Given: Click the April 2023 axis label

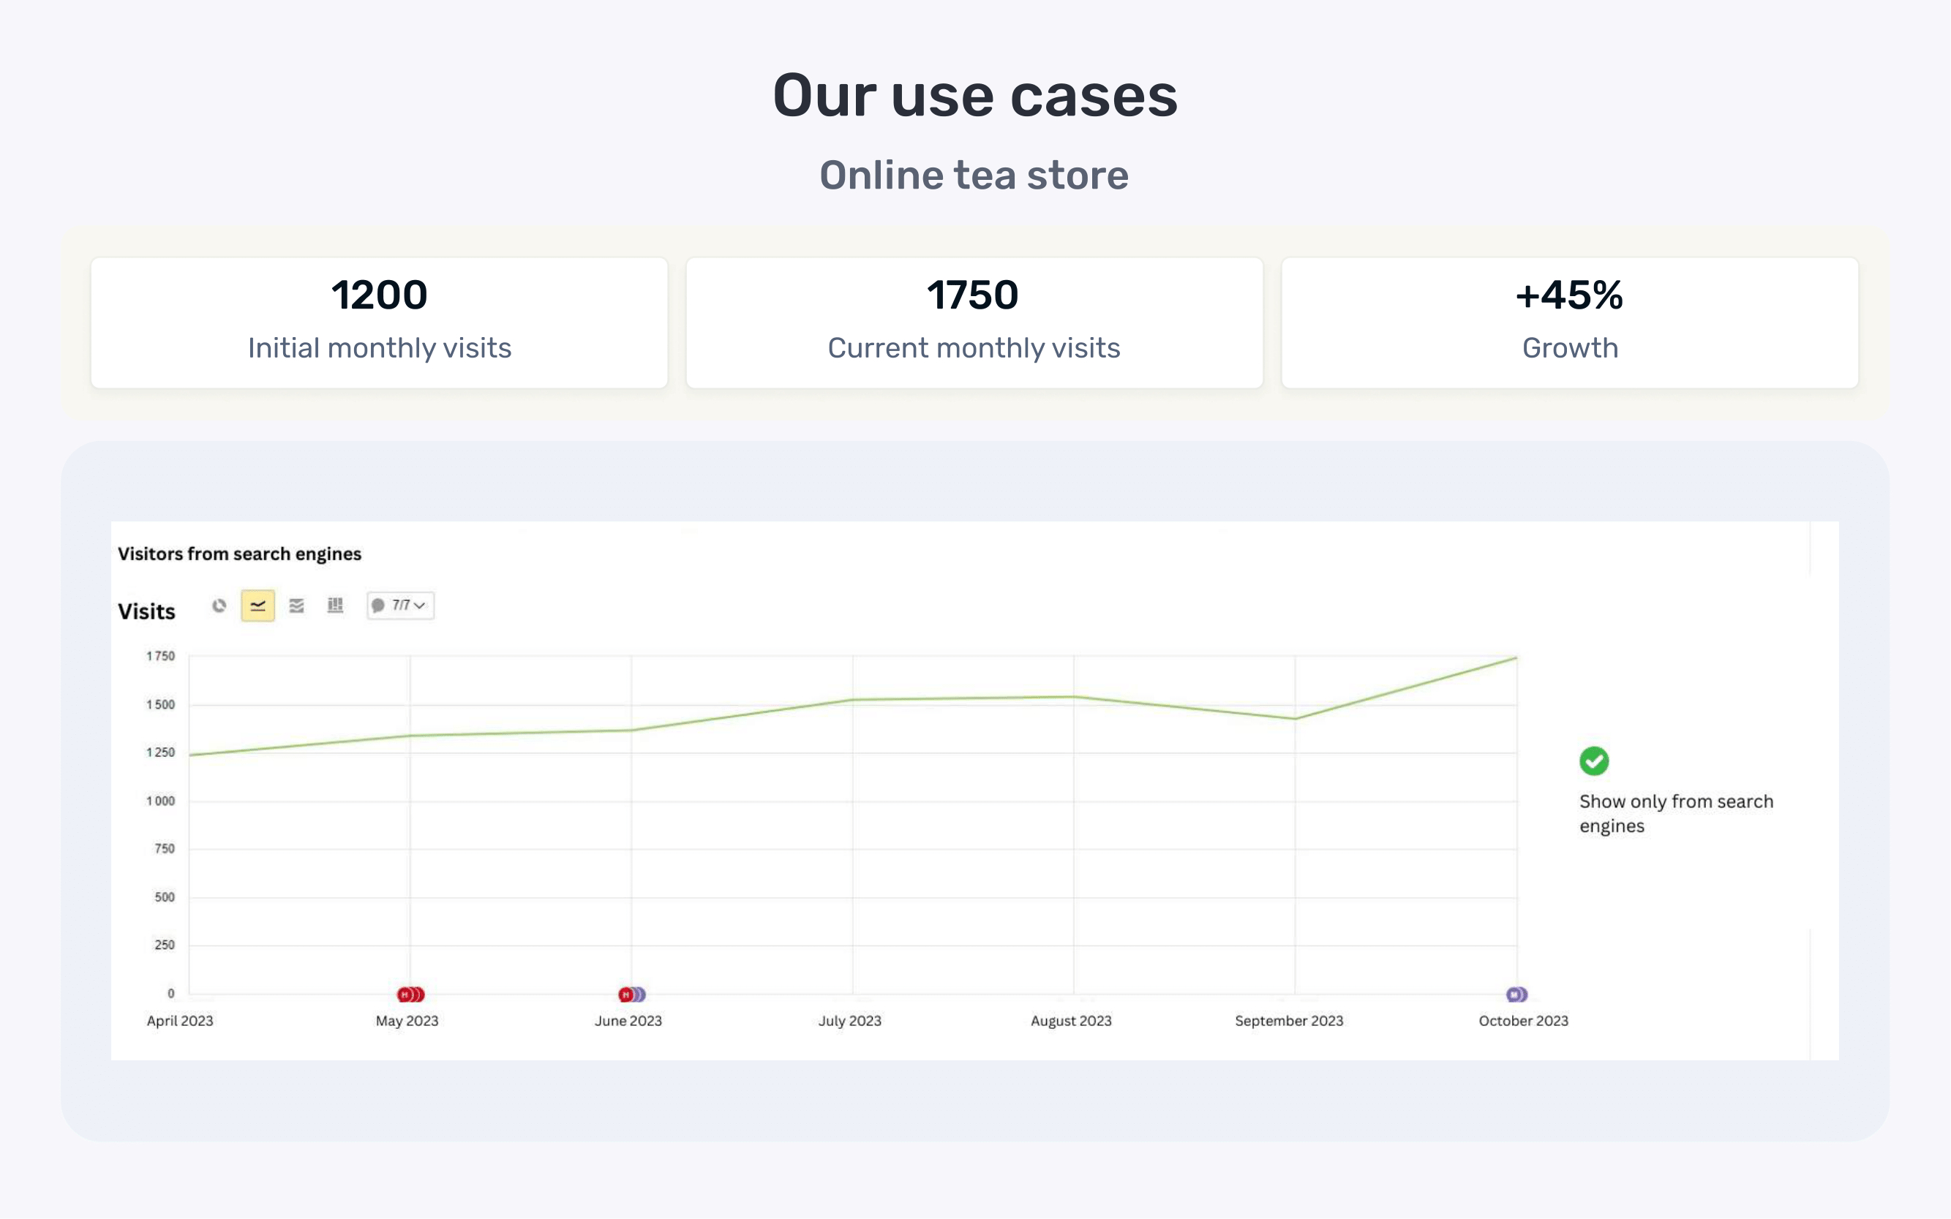Looking at the screenshot, I should click(x=180, y=1021).
